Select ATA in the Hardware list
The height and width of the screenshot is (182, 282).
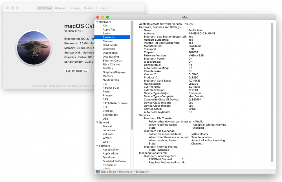point(105,26)
